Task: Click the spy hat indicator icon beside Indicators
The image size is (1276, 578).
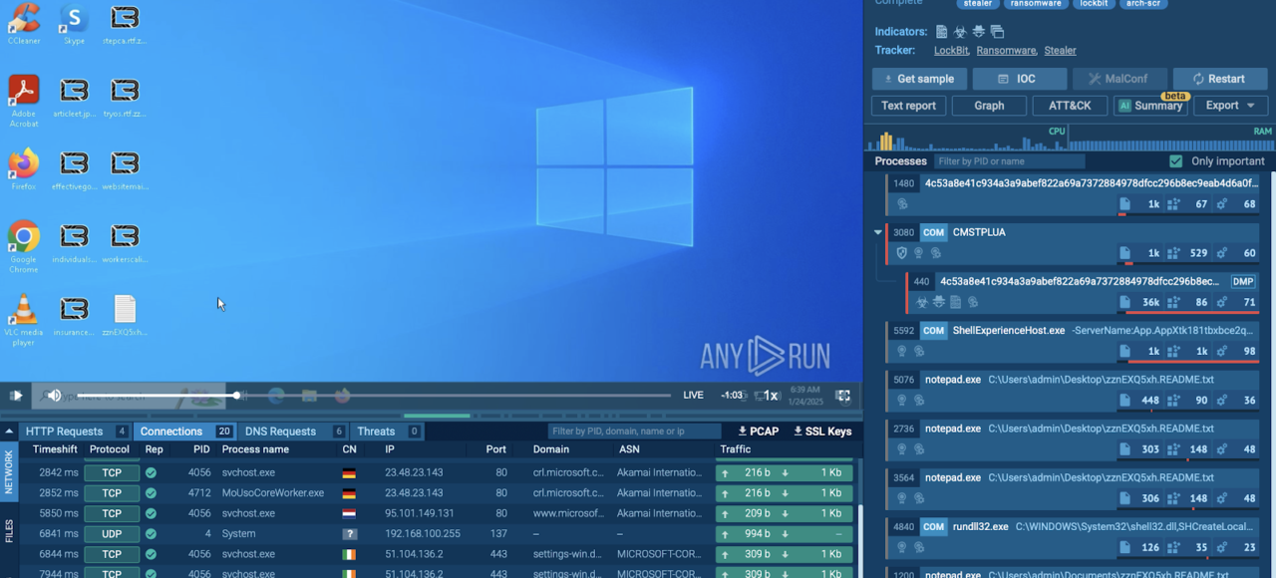Action: pos(978,32)
